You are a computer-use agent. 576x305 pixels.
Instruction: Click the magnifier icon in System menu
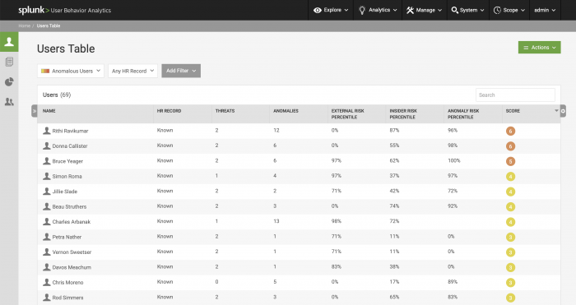[x=455, y=11]
